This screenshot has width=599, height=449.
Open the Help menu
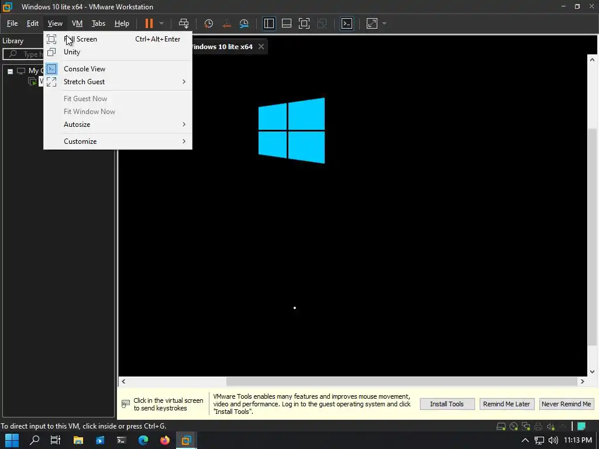[122, 23]
